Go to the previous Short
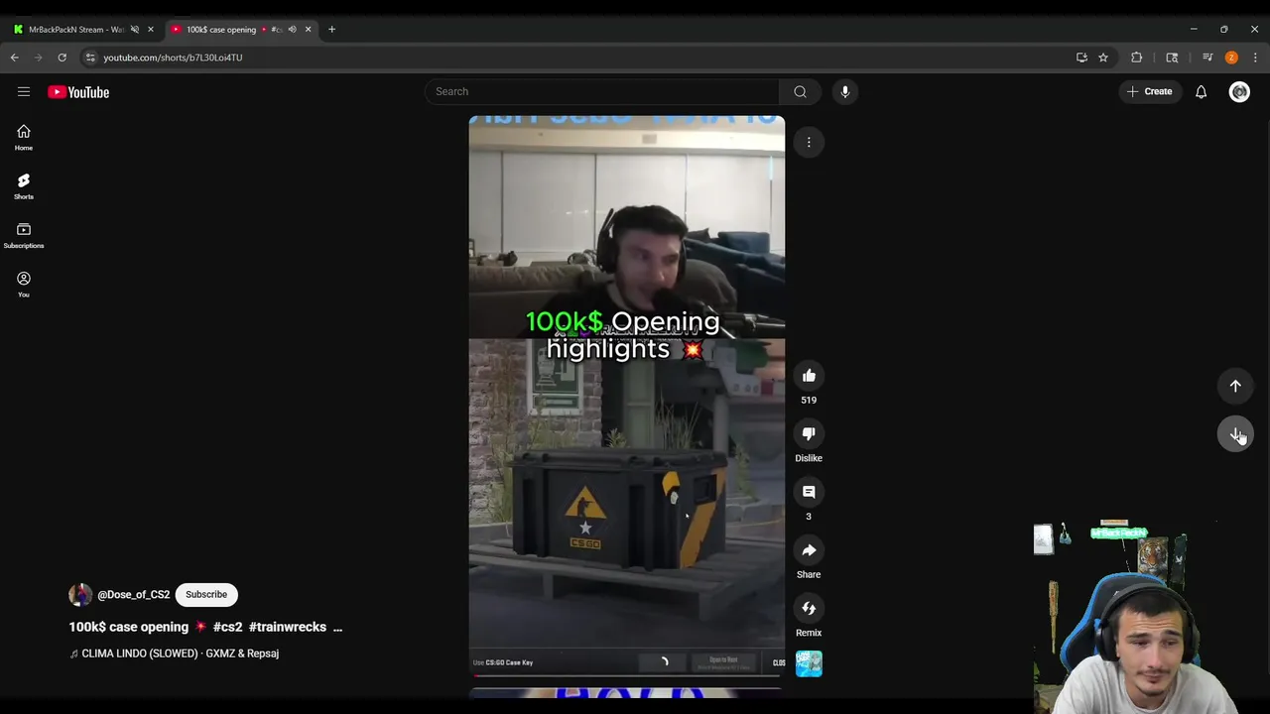 [1235, 386]
